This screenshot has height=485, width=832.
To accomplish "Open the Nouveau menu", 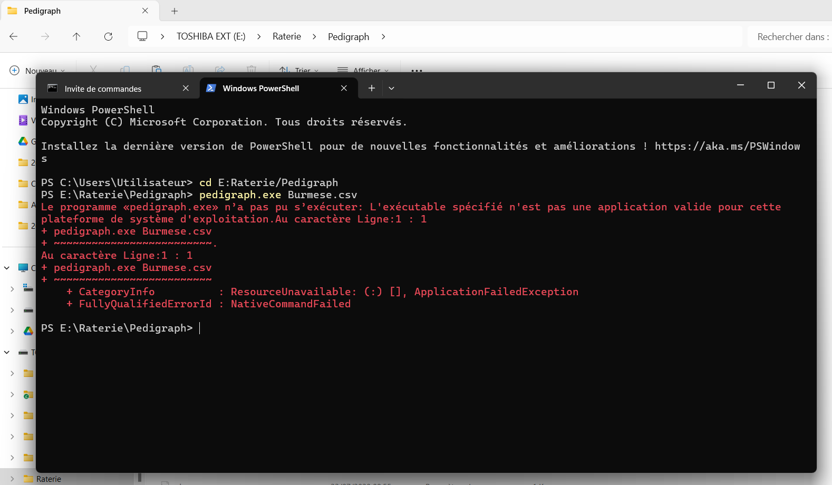I will coord(37,70).
